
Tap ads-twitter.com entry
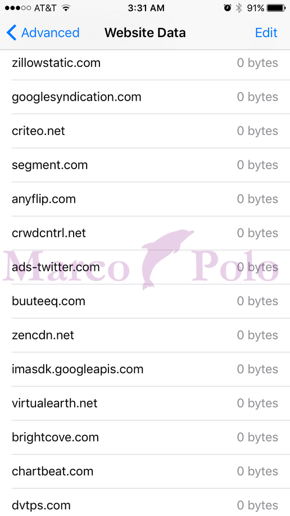tap(145, 267)
